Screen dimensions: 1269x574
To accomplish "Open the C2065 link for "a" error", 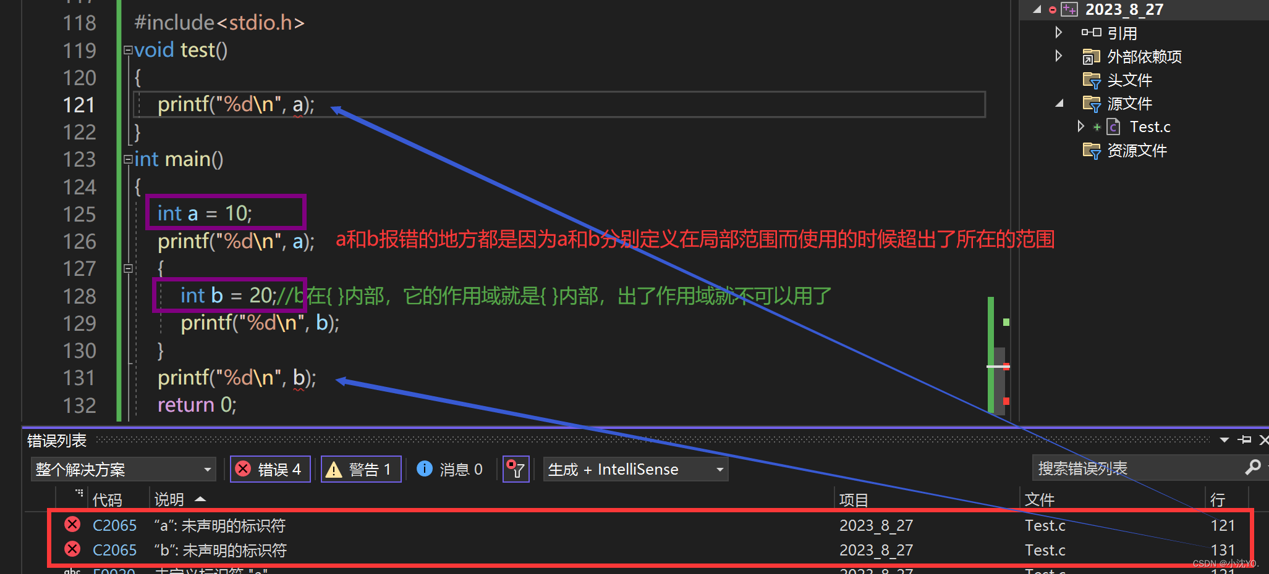I will click(x=114, y=525).
